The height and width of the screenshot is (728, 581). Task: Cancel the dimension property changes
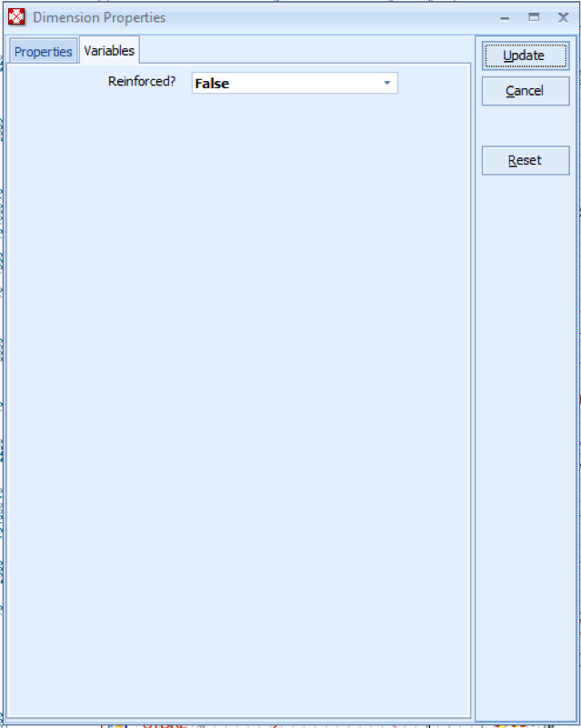coord(525,91)
